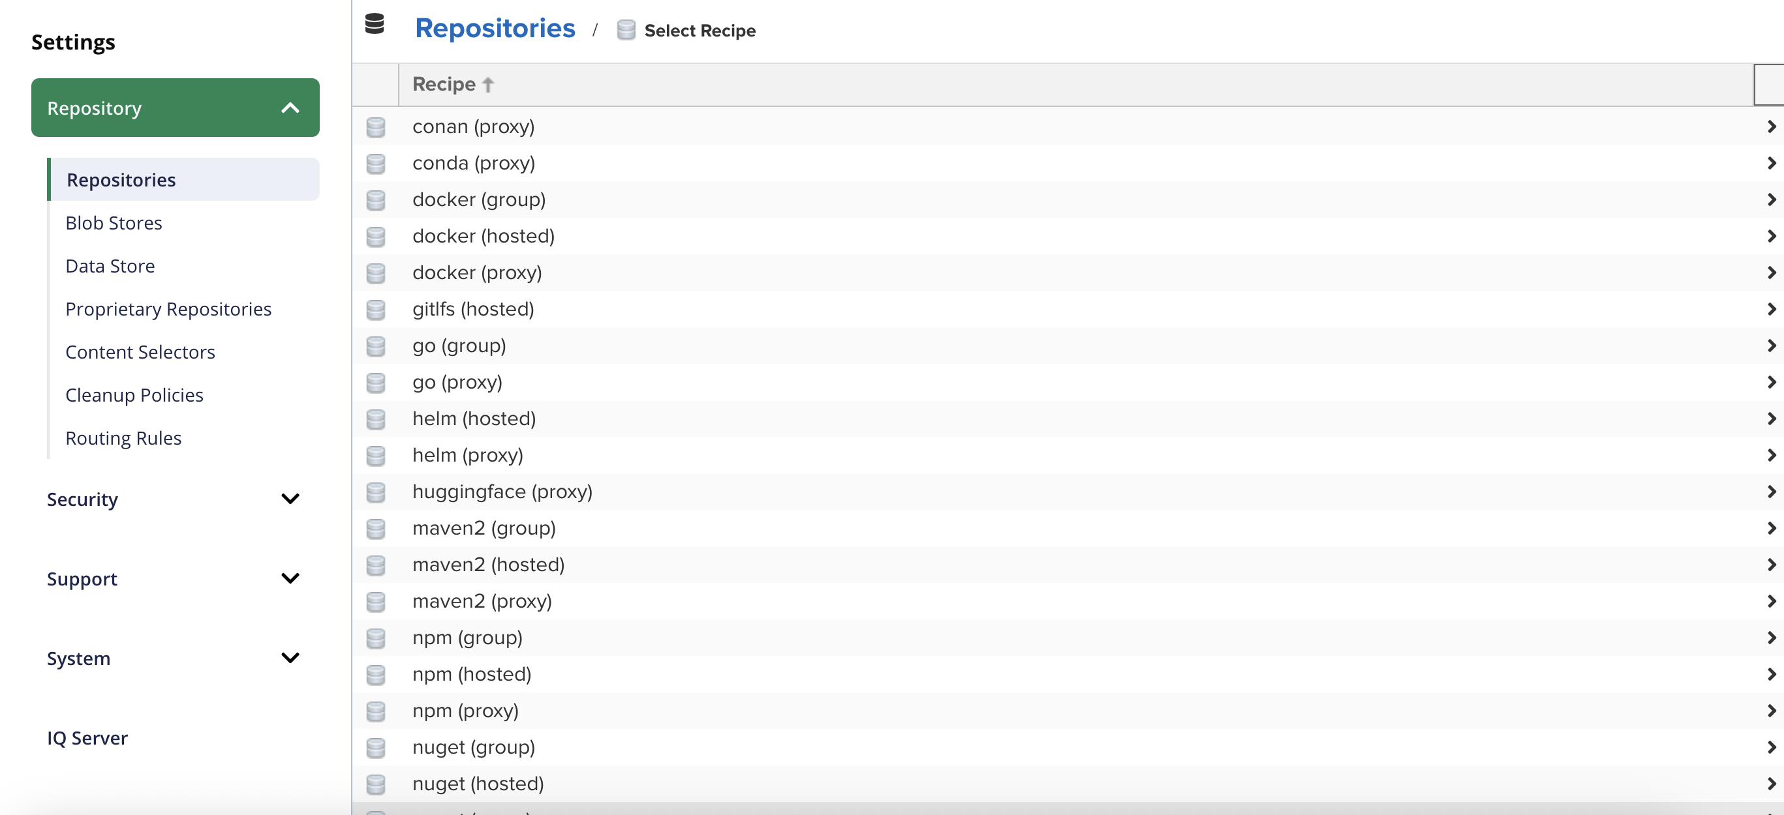1784x815 pixels.
Task: Choose the docker (proxy) recipe row arrow
Action: click(x=1771, y=273)
